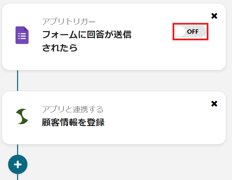Add a new step with the plus button
The height and width of the screenshot is (180, 232).
[x=18, y=165]
